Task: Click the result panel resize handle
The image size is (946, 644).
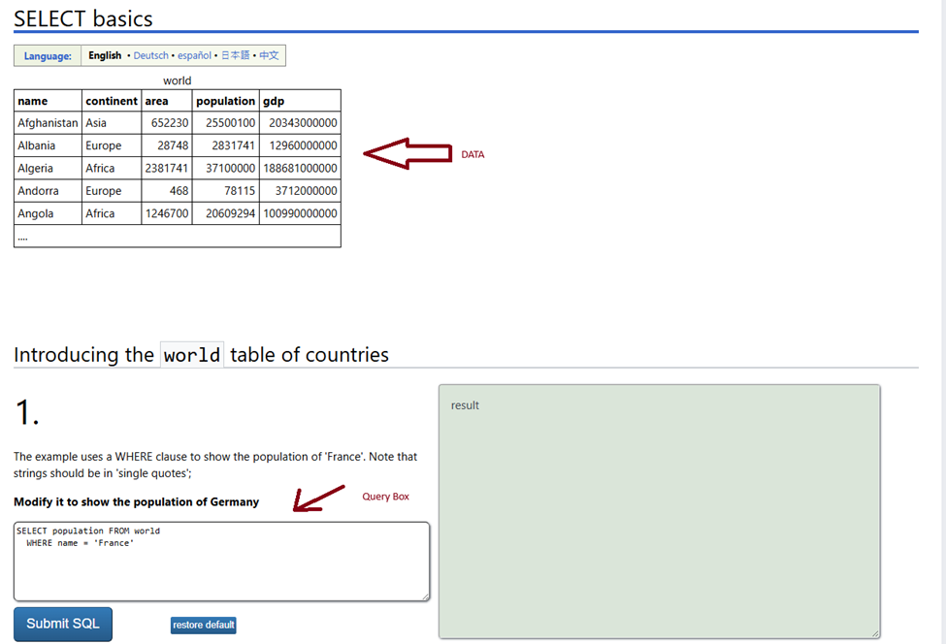Action: click(x=874, y=632)
